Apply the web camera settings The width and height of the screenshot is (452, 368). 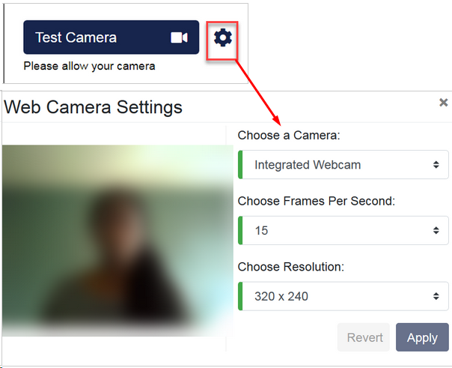(422, 337)
